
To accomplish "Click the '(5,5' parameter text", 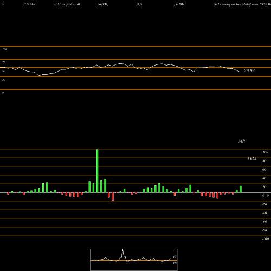I will [139, 4].
